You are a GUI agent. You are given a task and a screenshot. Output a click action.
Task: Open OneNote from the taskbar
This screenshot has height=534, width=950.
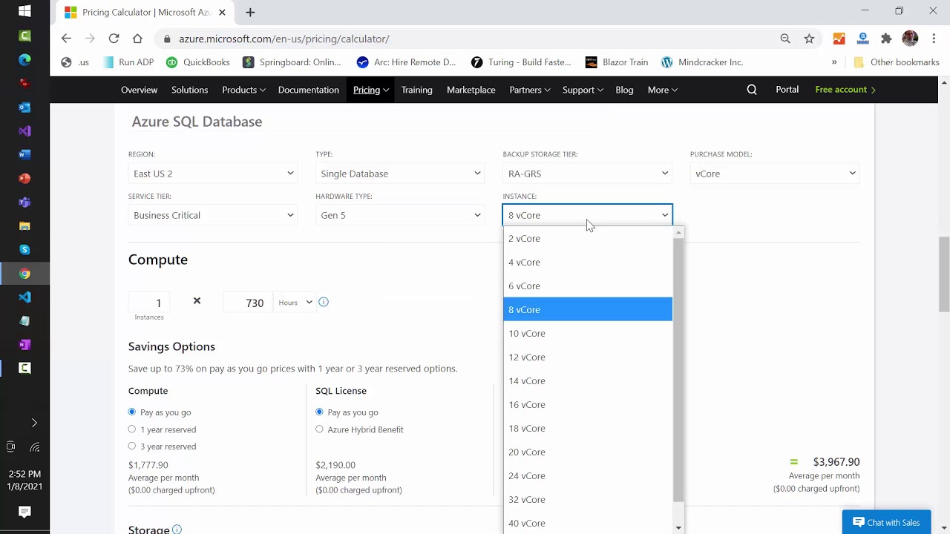pos(24,344)
